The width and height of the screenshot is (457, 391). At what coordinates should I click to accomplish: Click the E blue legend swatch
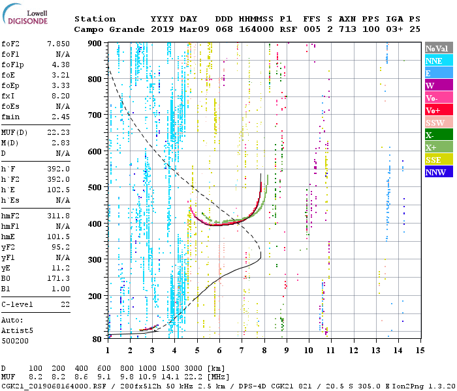point(439,72)
